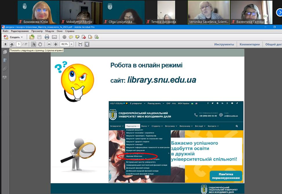Open the Просмотр menu
Image resolution: width=282 pixels, height=194 pixels.
pyautogui.click(x=37, y=31)
